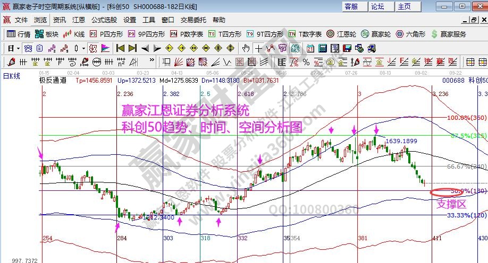The image size is (488, 263).
Task: Open the 浏览 menu
Action: [x=40, y=20]
